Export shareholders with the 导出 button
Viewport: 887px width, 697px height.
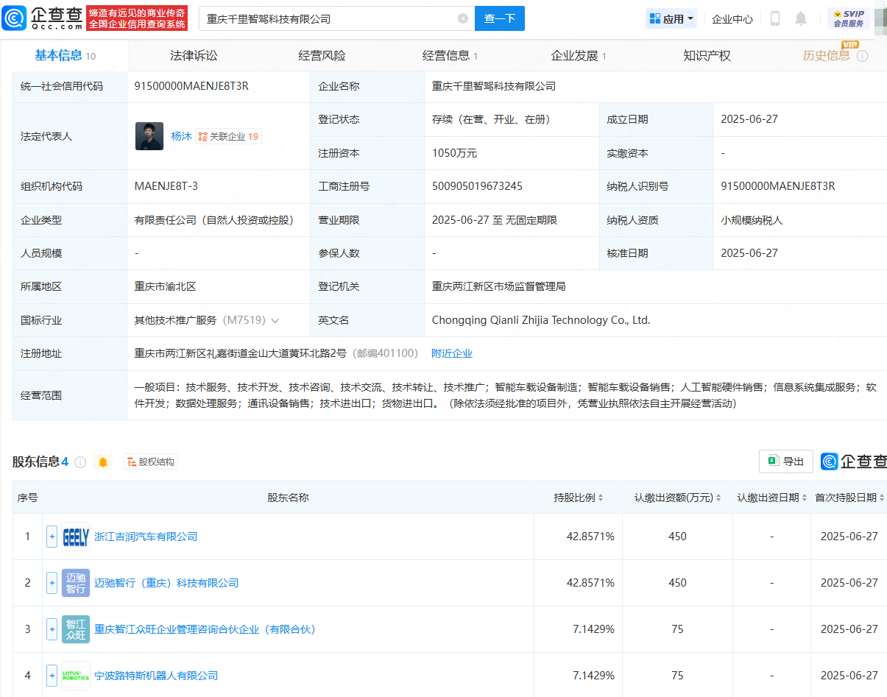coord(786,461)
